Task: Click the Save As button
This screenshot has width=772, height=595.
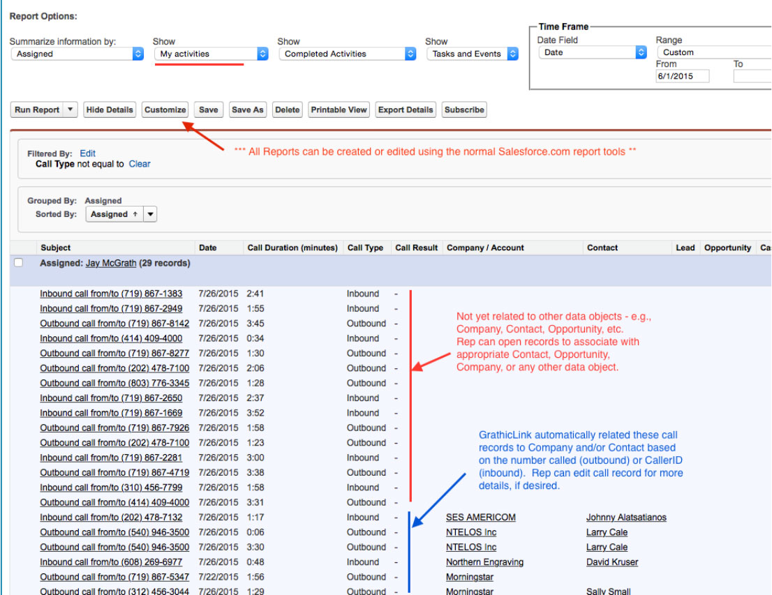Action: tap(248, 110)
